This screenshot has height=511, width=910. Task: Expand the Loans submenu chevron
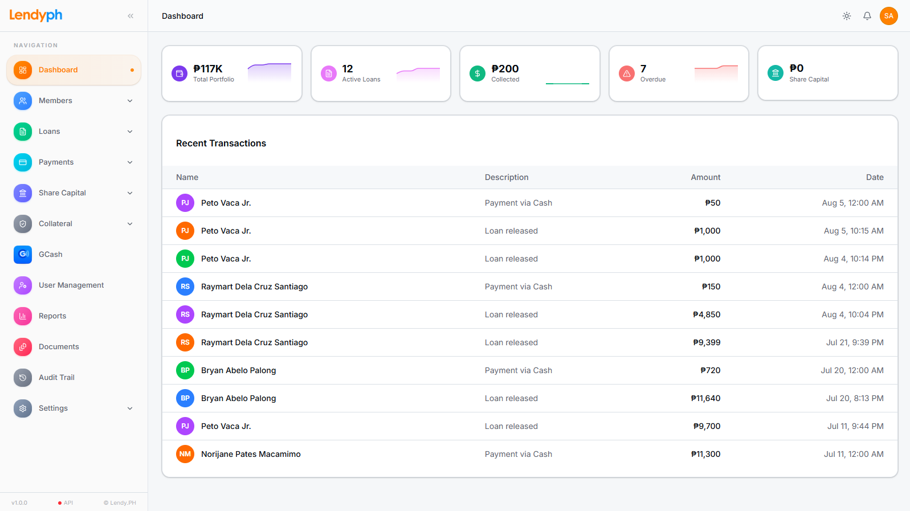130,132
